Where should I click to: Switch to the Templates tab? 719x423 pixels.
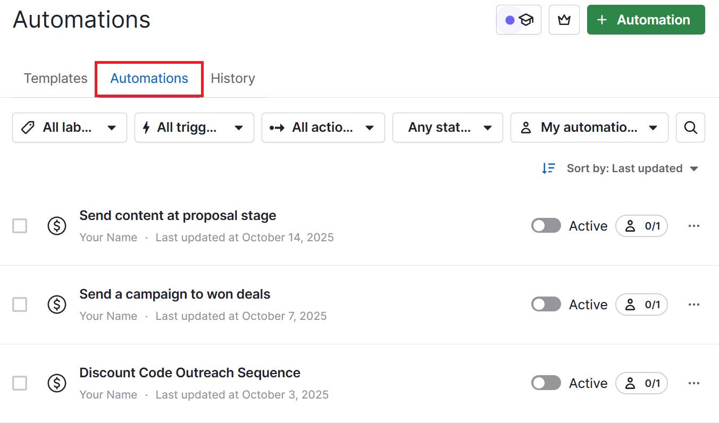[55, 78]
